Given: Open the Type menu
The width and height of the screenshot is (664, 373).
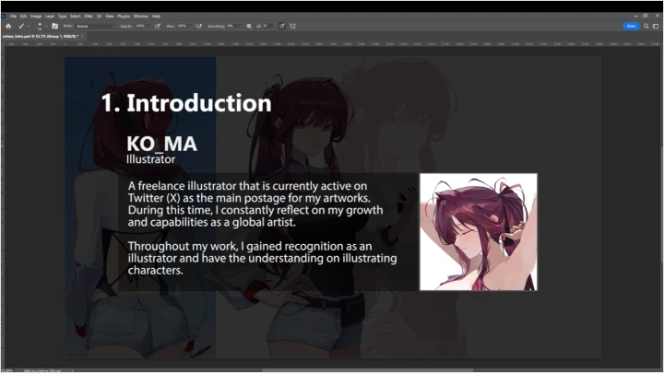Looking at the screenshot, I should (63, 16).
